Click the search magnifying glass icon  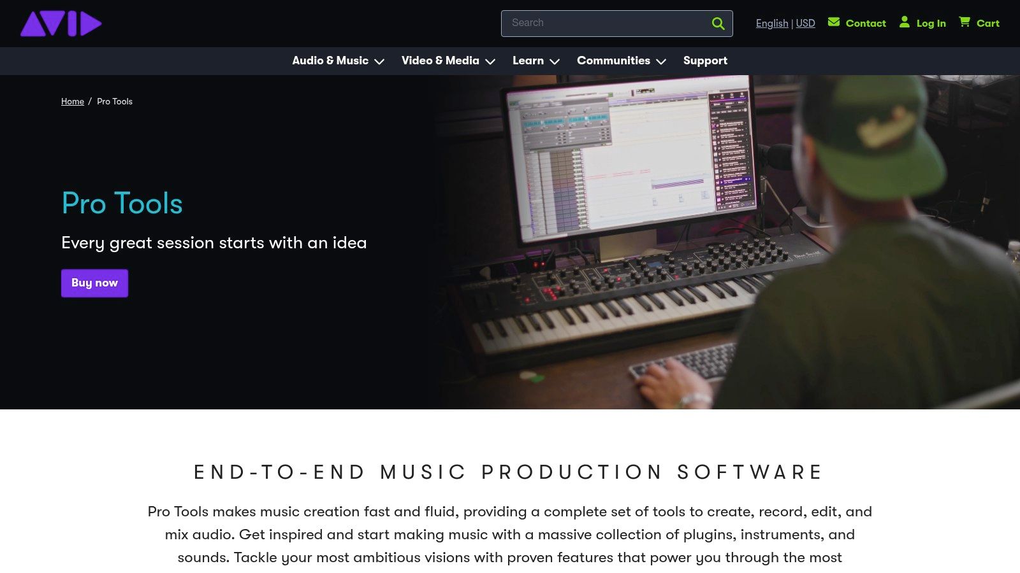(718, 23)
